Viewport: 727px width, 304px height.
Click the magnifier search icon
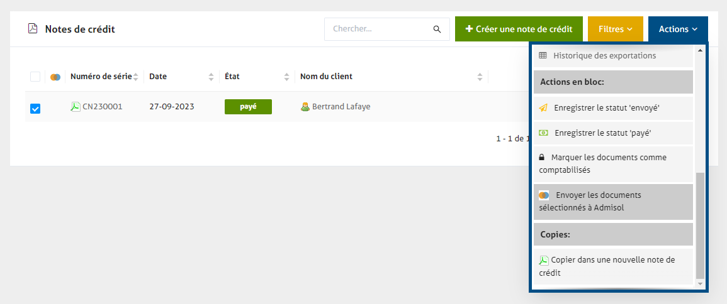point(437,29)
